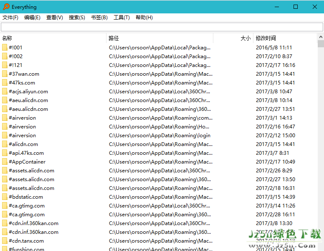The width and height of the screenshot is (324, 251).
Task: Select #aeu.alicdn.com dated 2017/2/27 13:51
Action: pos(28,109)
